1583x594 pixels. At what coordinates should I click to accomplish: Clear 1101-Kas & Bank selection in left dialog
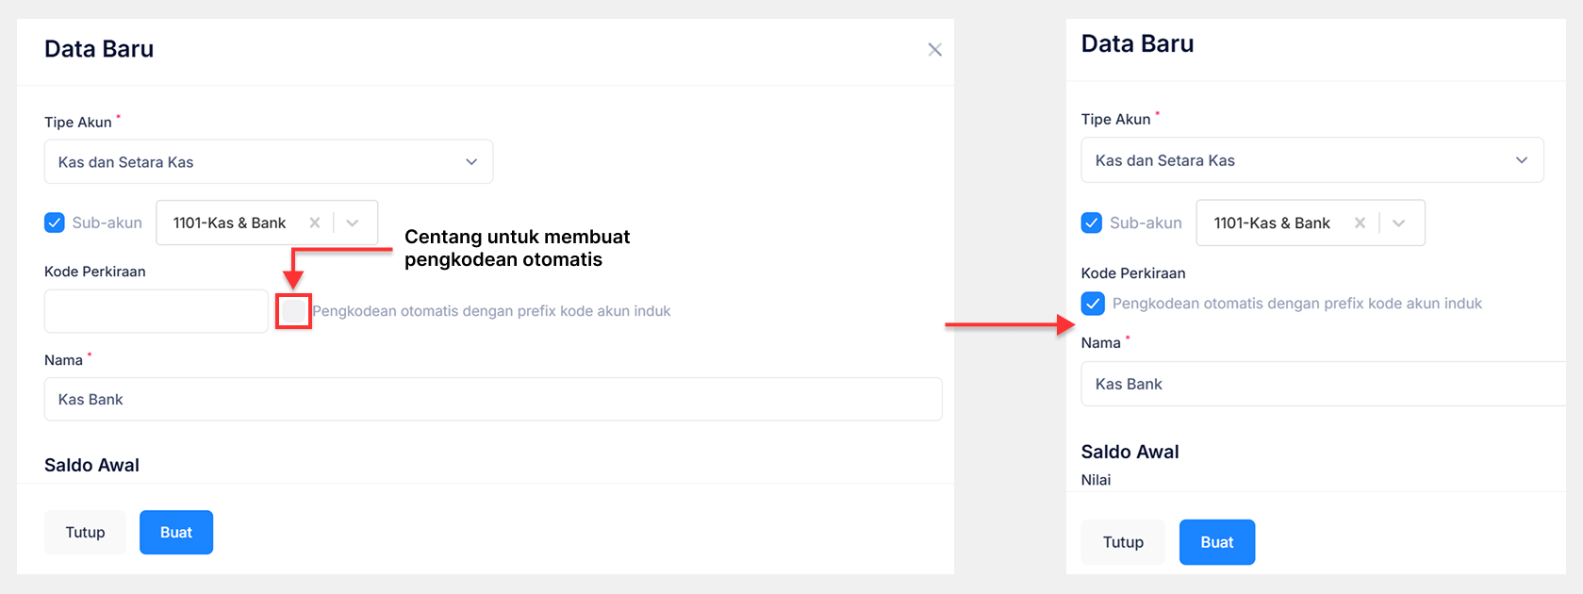(315, 223)
